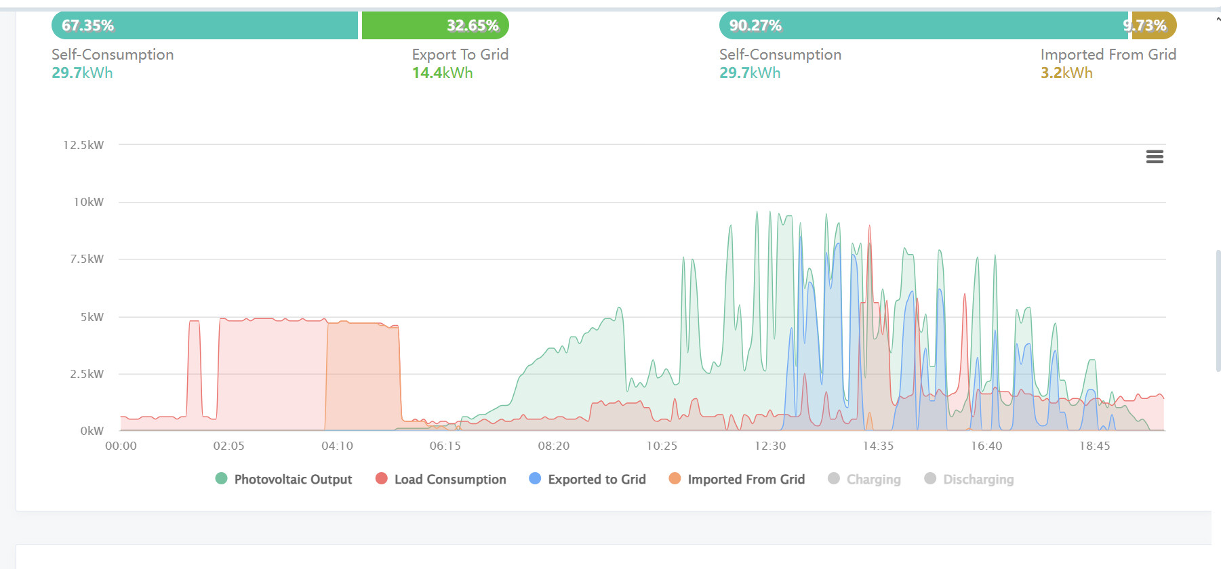This screenshot has height=569, width=1221.
Task: Click the 90.27% self-consumption bar segment
Action: 923,26
